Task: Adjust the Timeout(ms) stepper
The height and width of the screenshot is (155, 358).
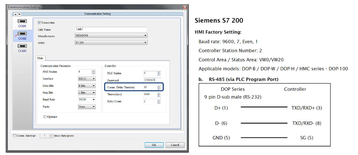Action: coord(159,94)
